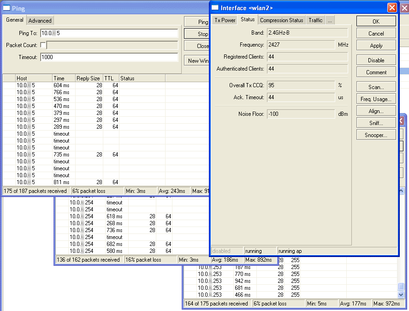Click the Overall Tx CCQ field
The image size is (409, 311).
point(301,85)
